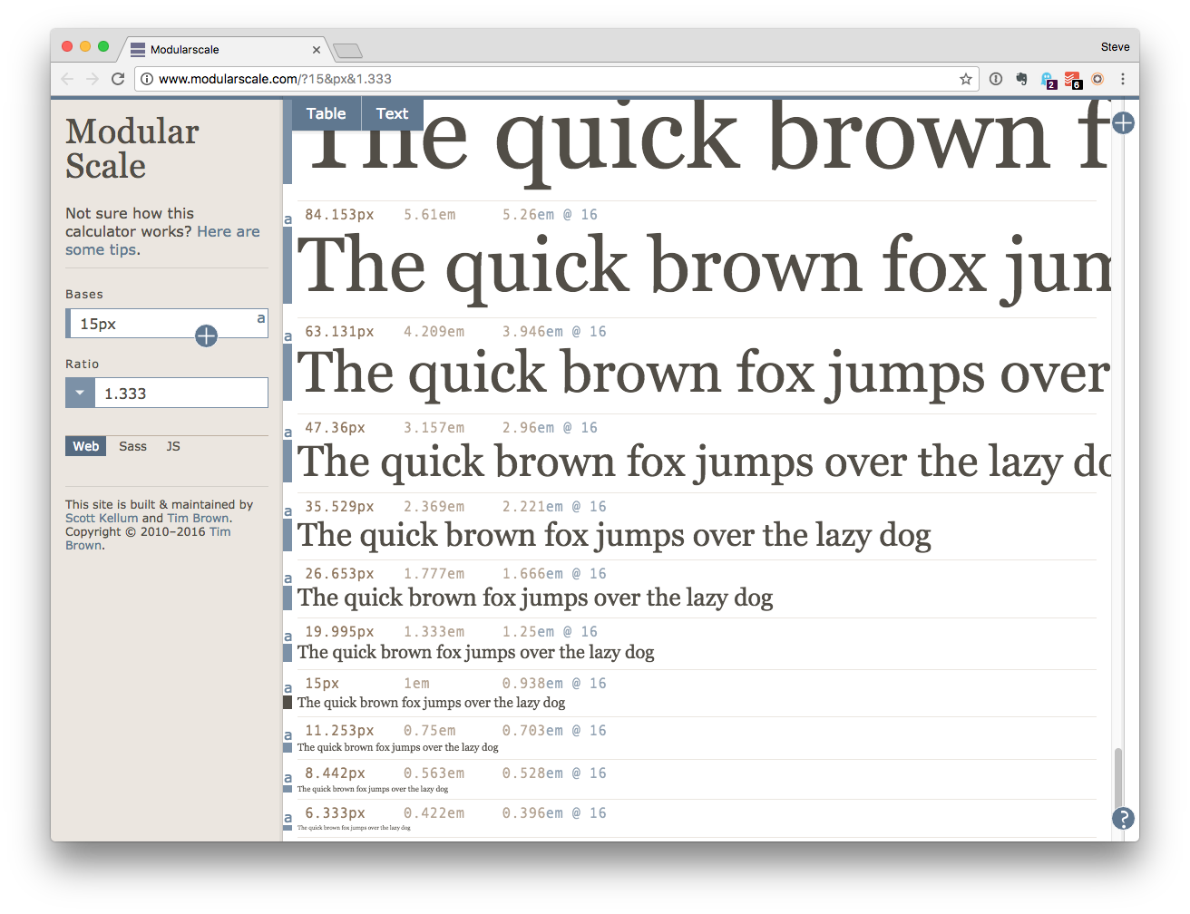Click the 1Password-style circle extension icon
Screen dimensions: 1190x914
pyautogui.click(x=996, y=79)
